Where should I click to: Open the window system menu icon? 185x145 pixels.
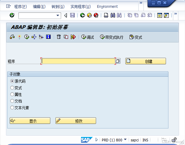8,6
